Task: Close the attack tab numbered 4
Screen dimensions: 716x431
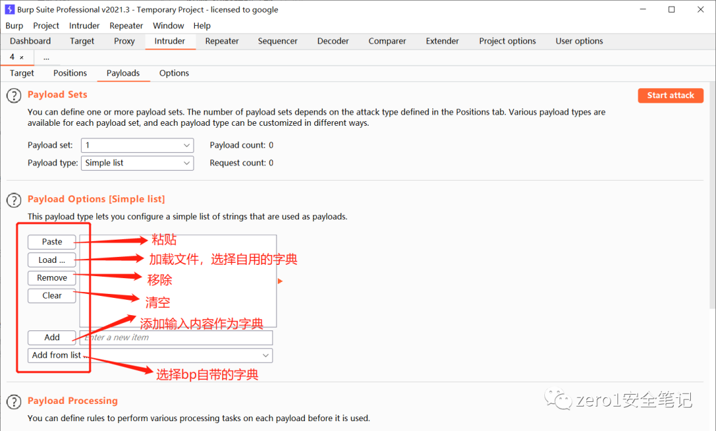Action: pos(21,58)
